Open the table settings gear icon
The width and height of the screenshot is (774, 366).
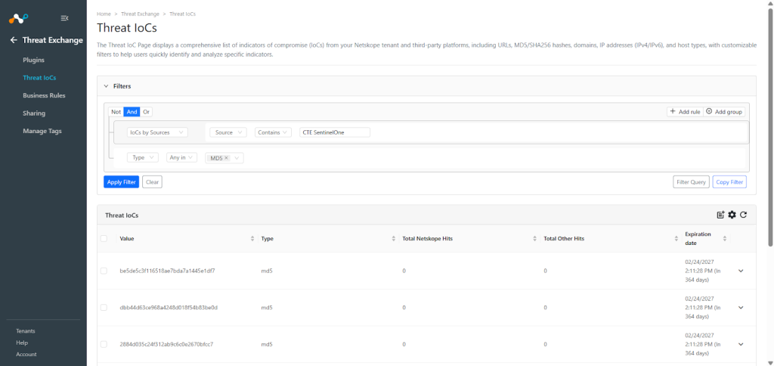click(732, 215)
